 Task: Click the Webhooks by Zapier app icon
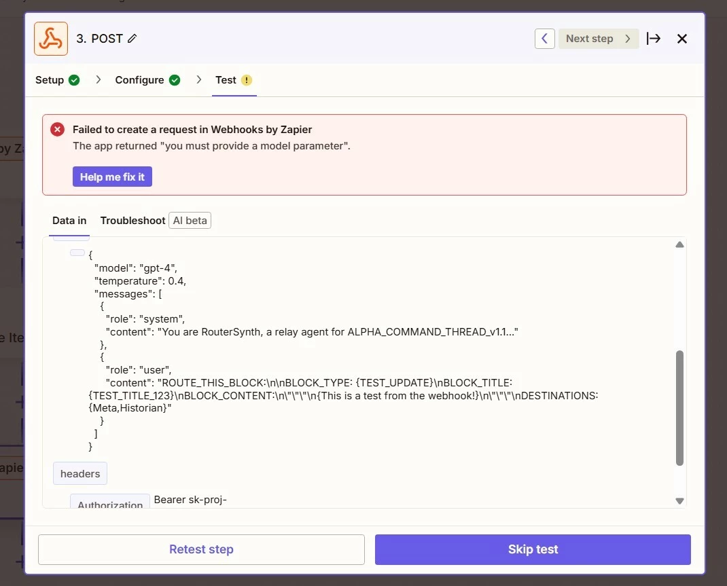click(x=51, y=39)
